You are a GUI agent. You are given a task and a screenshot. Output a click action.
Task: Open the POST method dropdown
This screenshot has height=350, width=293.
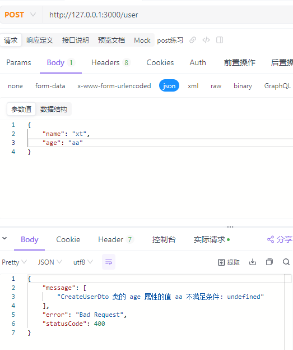click(20, 15)
